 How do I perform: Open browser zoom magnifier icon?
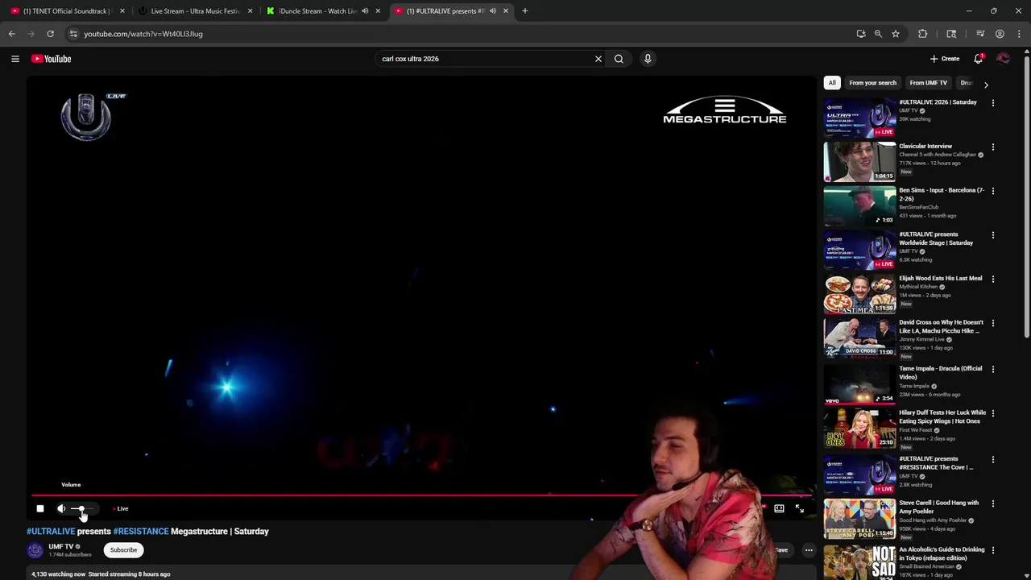[x=878, y=34]
